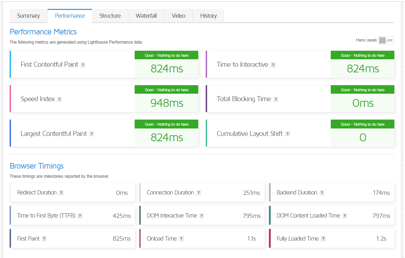This screenshot has width=405, height=258.
Task: Click the Backend Duration help icon
Action: coord(322,193)
